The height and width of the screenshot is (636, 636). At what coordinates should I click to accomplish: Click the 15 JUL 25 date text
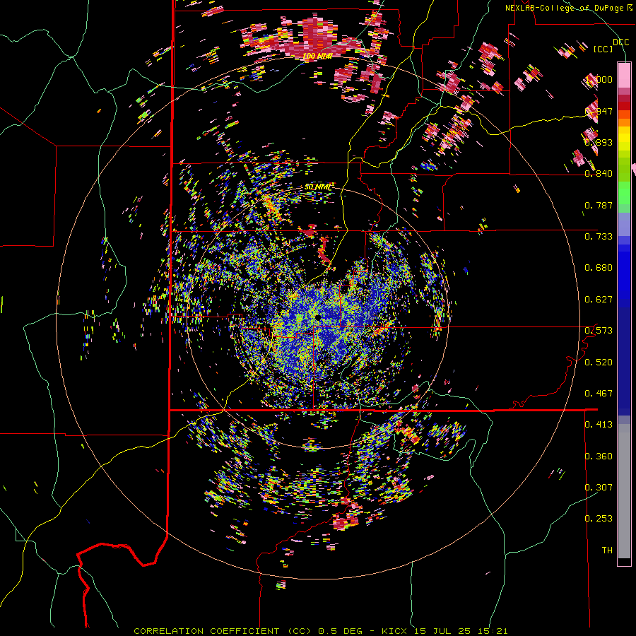point(441,631)
